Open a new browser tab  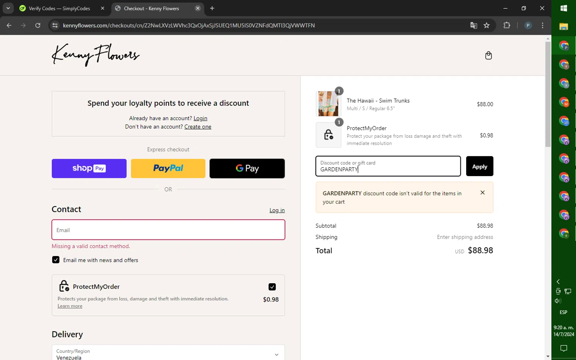point(212,8)
